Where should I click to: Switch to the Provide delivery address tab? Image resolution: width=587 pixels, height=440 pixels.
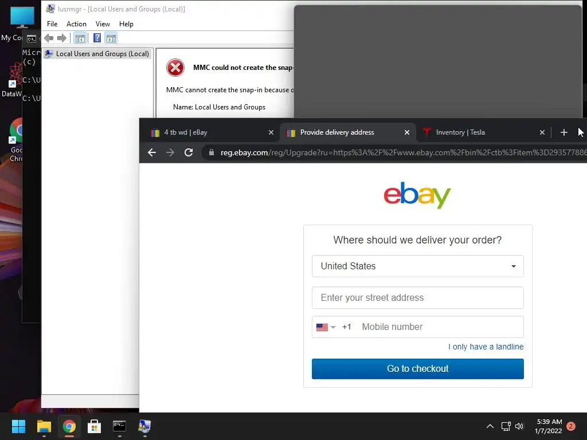[348, 132]
